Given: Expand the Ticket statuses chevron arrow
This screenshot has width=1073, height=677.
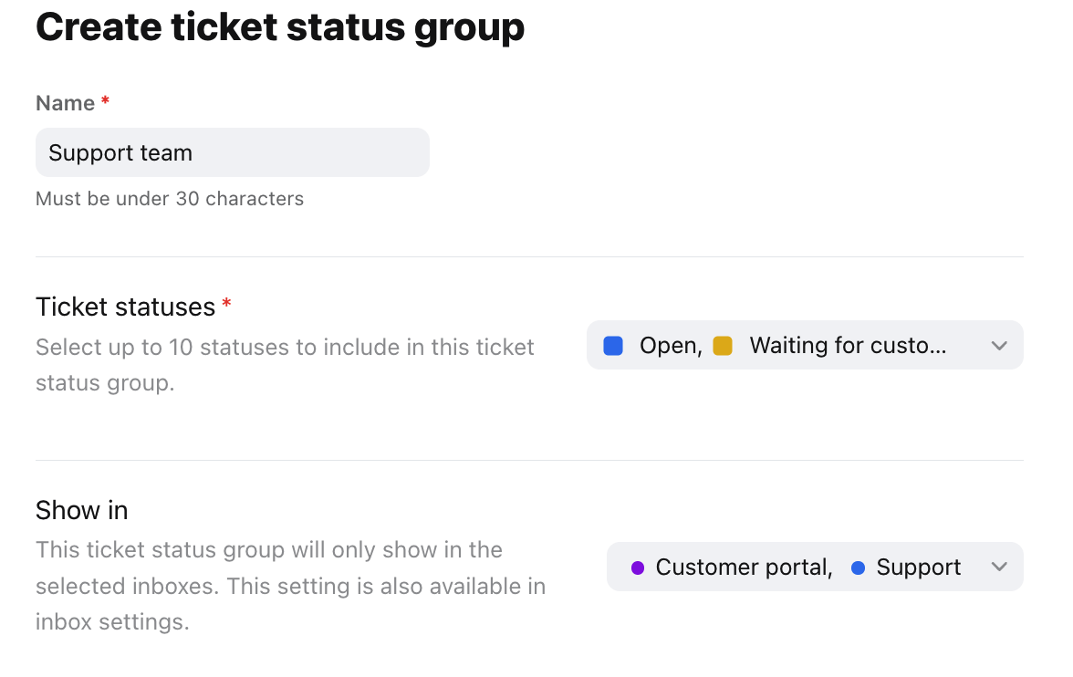Looking at the screenshot, I should [x=999, y=346].
